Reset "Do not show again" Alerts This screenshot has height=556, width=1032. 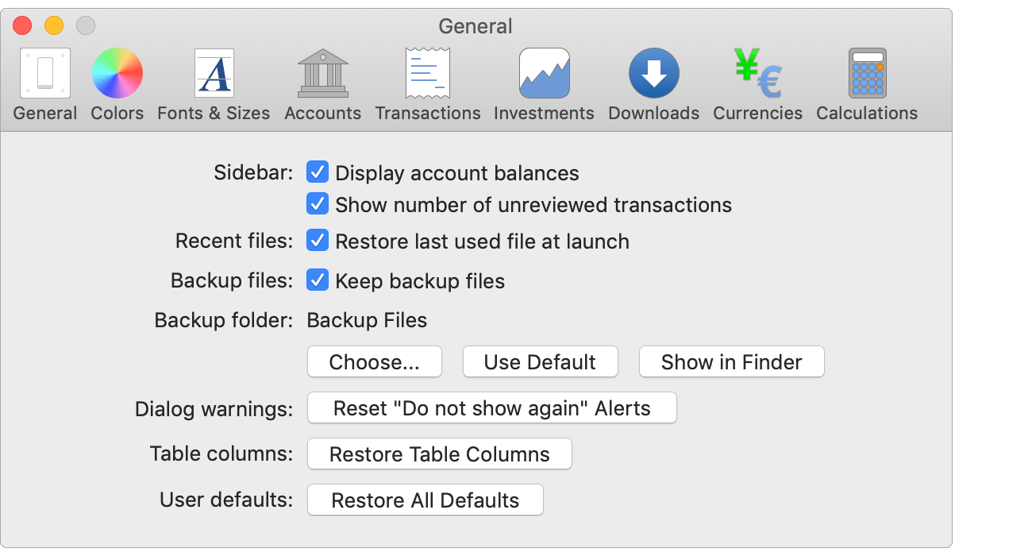click(491, 408)
